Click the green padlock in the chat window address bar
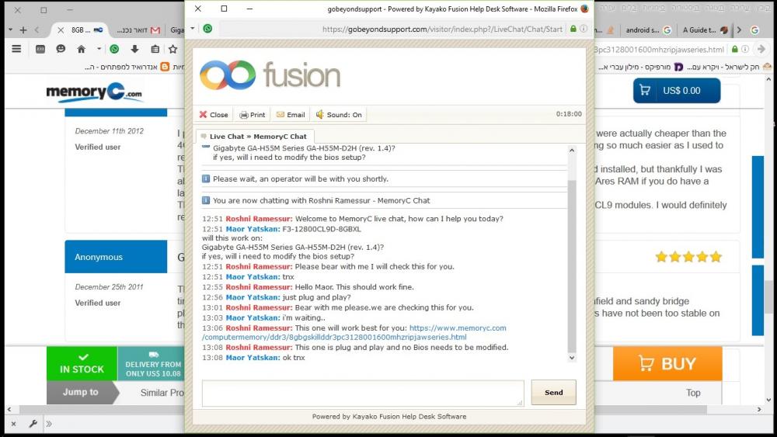The width and height of the screenshot is (777, 437). pos(573,29)
